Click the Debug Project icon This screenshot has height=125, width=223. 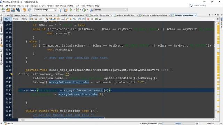77,10
